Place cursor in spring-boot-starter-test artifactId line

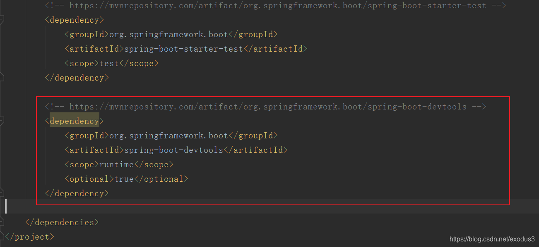[x=186, y=49]
